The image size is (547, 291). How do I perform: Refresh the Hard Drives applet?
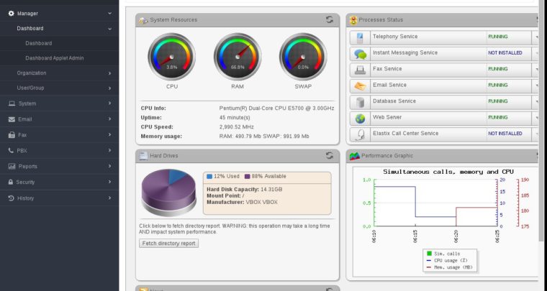329,155
